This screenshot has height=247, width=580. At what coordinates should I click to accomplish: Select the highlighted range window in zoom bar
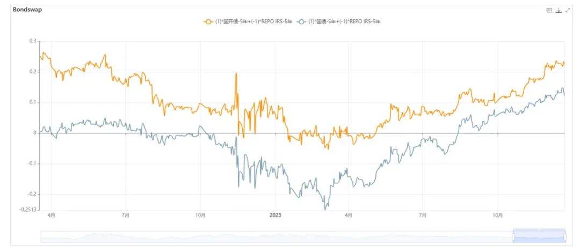pos(539,237)
